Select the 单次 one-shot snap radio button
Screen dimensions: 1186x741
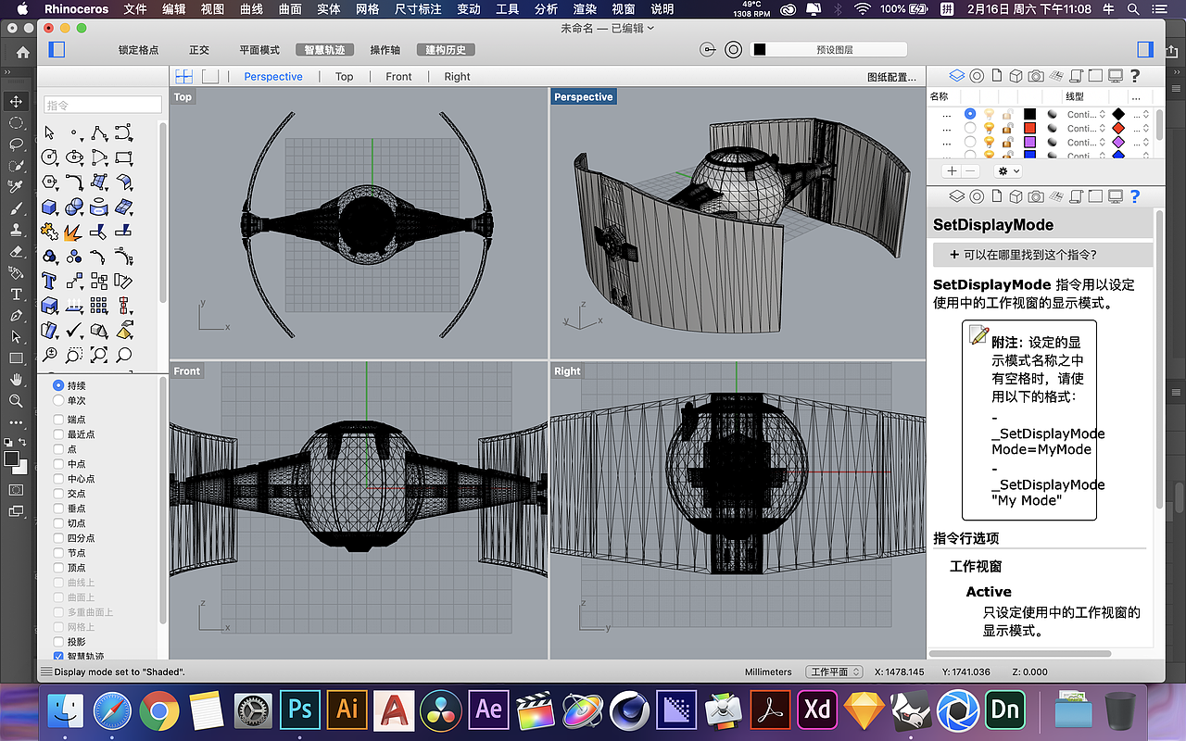59,400
